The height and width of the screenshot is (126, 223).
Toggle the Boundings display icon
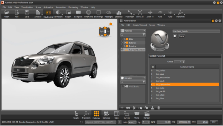(98, 14)
